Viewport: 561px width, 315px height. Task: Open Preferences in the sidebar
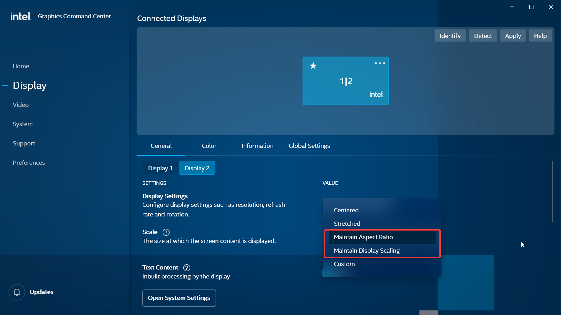pyautogui.click(x=29, y=163)
